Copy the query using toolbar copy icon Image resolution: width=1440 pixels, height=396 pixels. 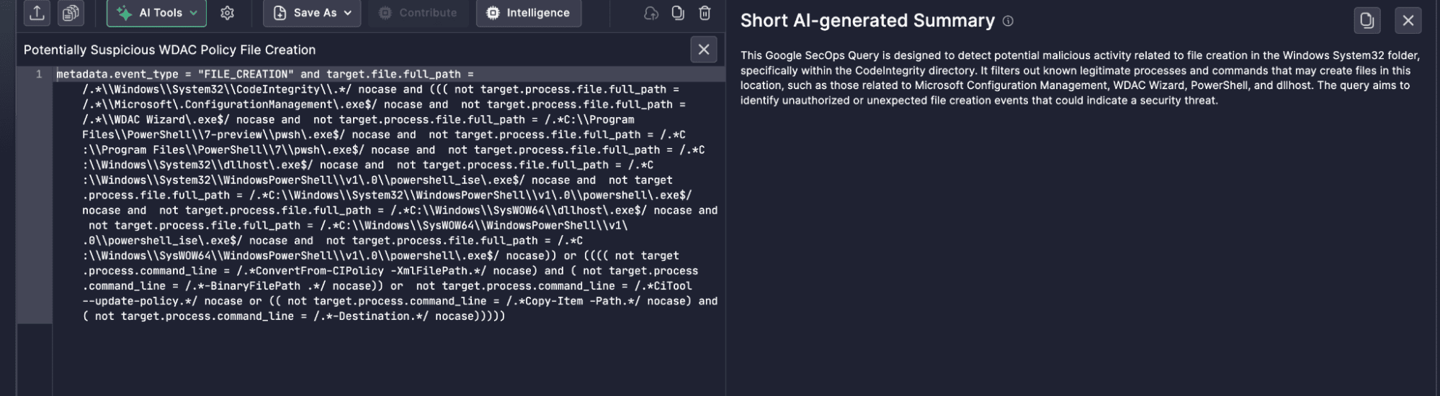pos(678,13)
